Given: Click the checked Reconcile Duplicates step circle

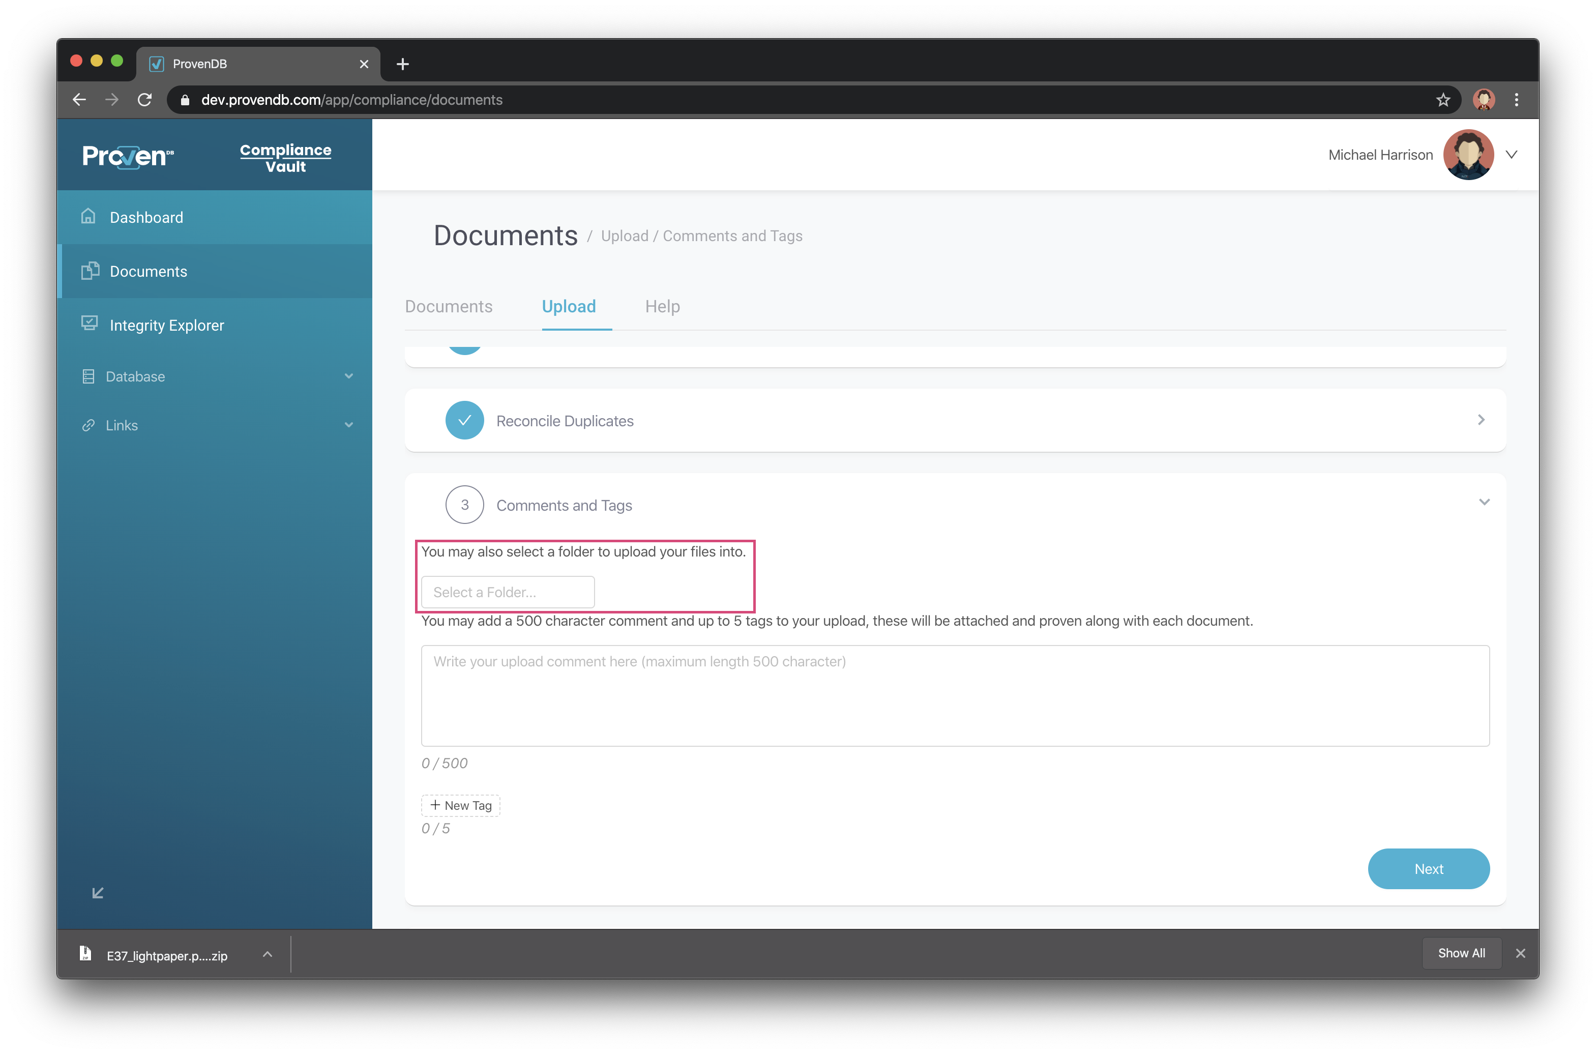Looking at the screenshot, I should 464,420.
